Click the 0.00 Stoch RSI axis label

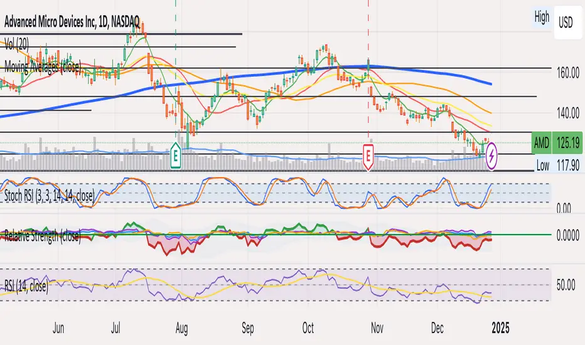tap(564, 208)
